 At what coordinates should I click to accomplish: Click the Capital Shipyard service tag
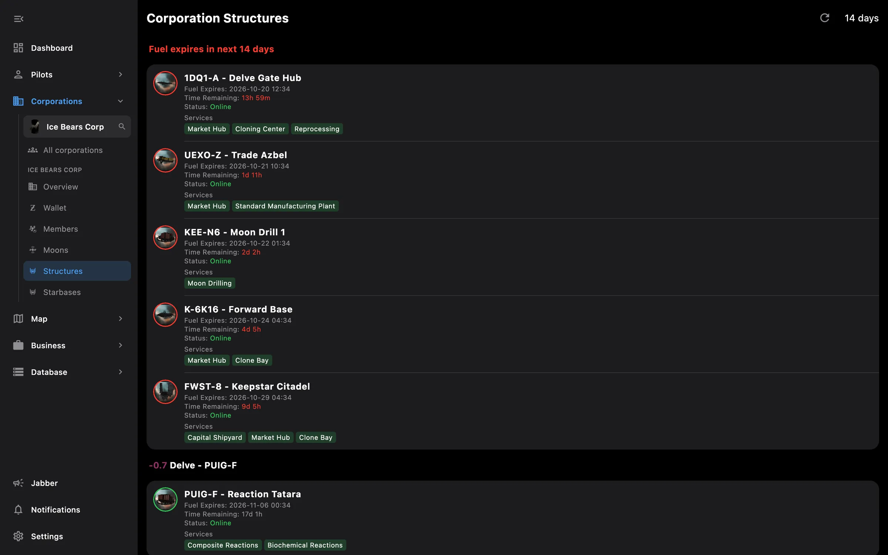tap(215, 437)
